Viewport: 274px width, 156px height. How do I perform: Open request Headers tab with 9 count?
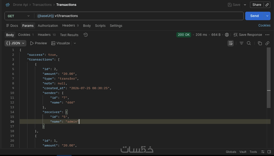pos(70,25)
